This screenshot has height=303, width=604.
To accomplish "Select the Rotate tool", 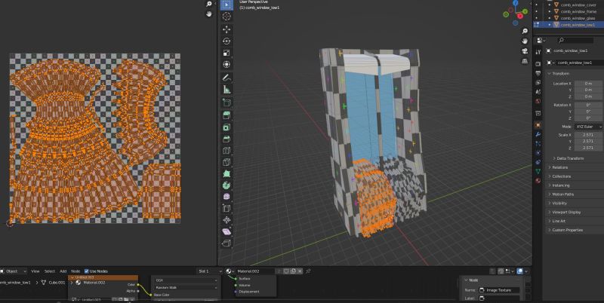I will pos(226,41).
